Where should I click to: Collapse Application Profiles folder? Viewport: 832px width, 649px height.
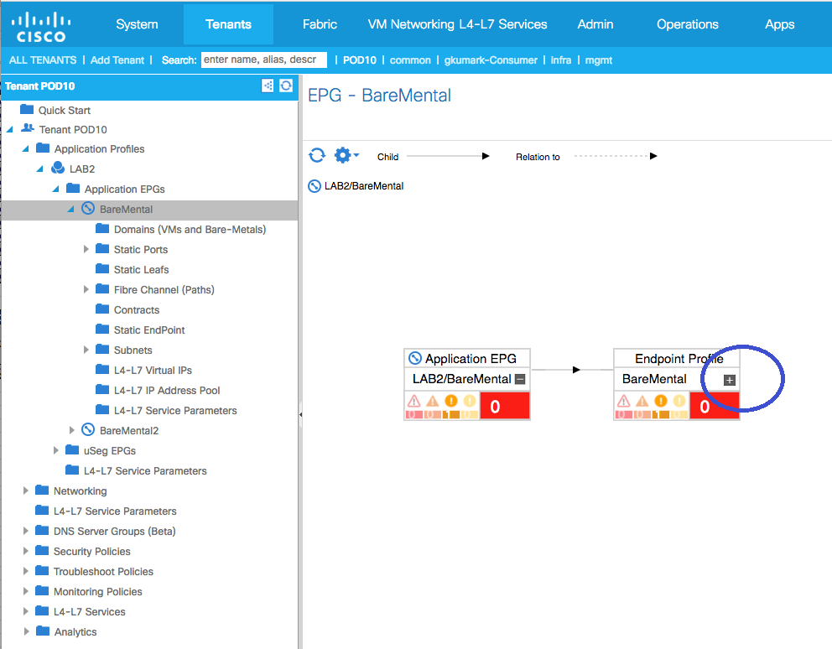[25, 149]
